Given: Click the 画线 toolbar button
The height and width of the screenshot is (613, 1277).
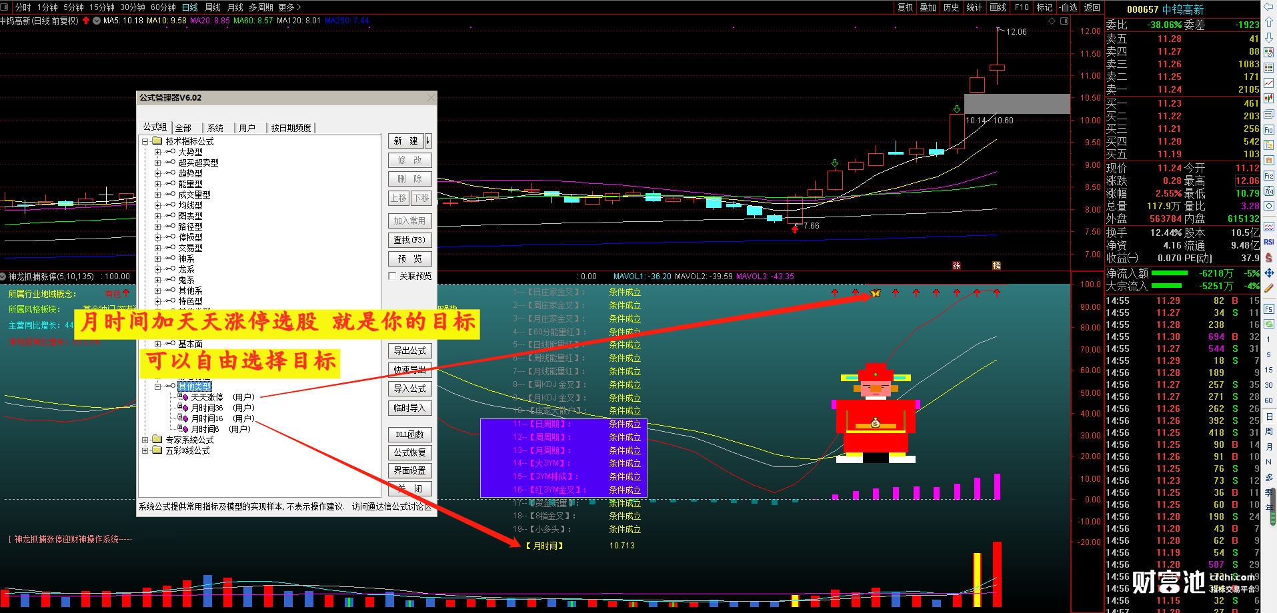Looking at the screenshot, I should [998, 7].
